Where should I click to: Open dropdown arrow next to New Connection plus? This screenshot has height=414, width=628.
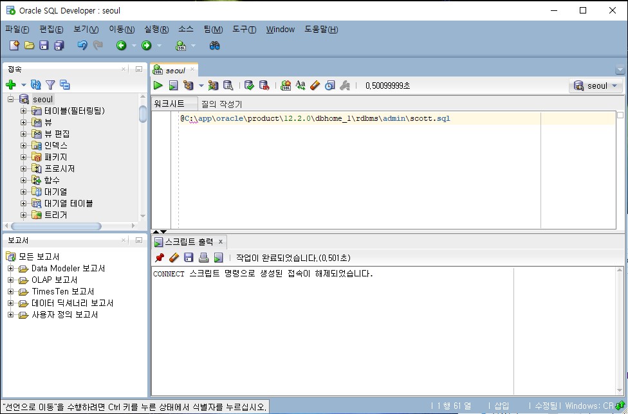click(x=24, y=85)
